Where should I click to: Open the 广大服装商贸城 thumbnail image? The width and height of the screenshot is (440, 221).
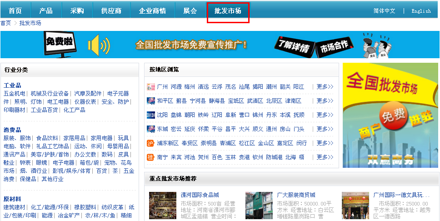click(259, 206)
